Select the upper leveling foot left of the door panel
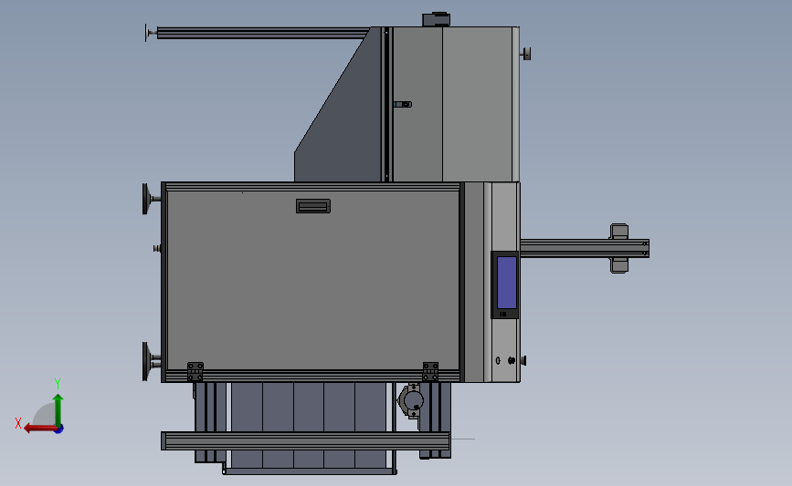This screenshot has width=792, height=486. [x=150, y=199]
